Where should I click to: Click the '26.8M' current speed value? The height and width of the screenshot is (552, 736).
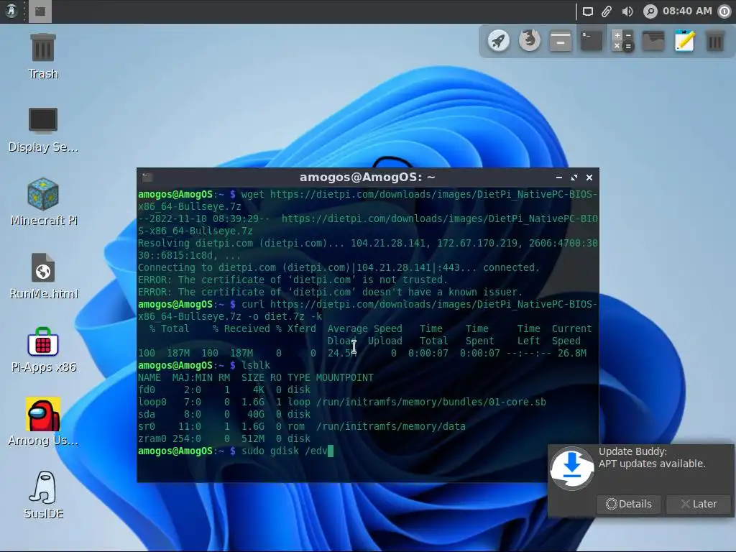(x=571, y=354)
